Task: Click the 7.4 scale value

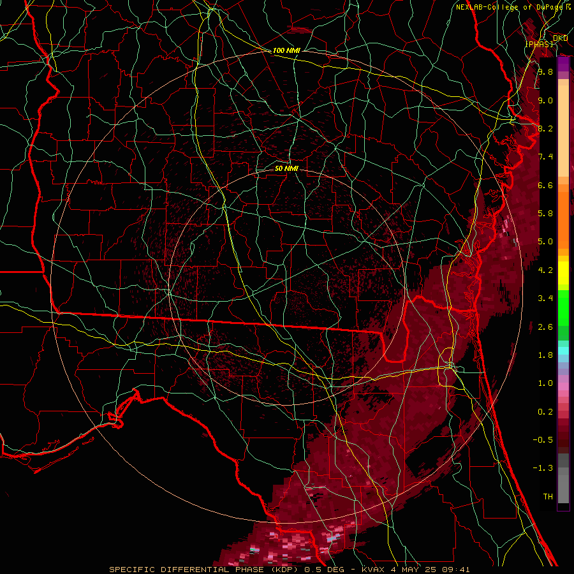Action: [x=545, y=157]
